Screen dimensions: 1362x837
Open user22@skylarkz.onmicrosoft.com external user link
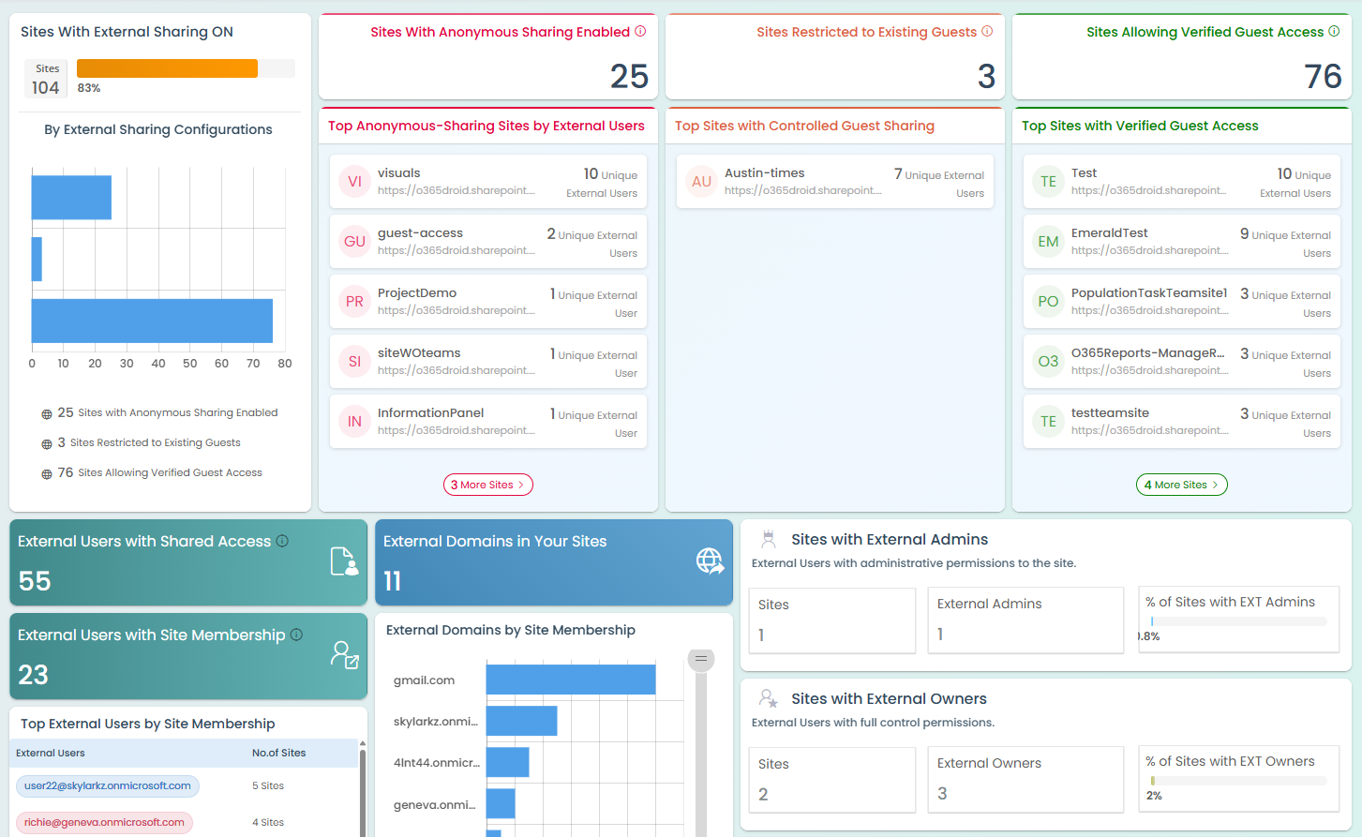(107, 786)
